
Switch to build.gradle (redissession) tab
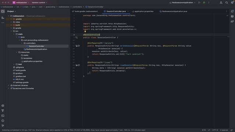[x=85, y=11]
